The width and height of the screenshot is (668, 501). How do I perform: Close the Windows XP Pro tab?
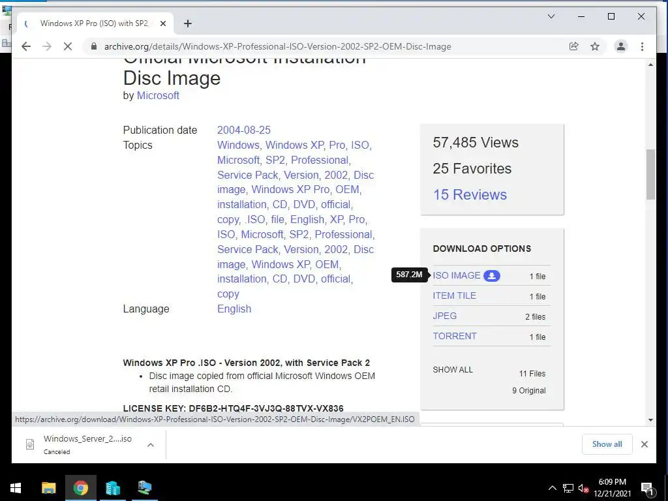tap(162, 23)
